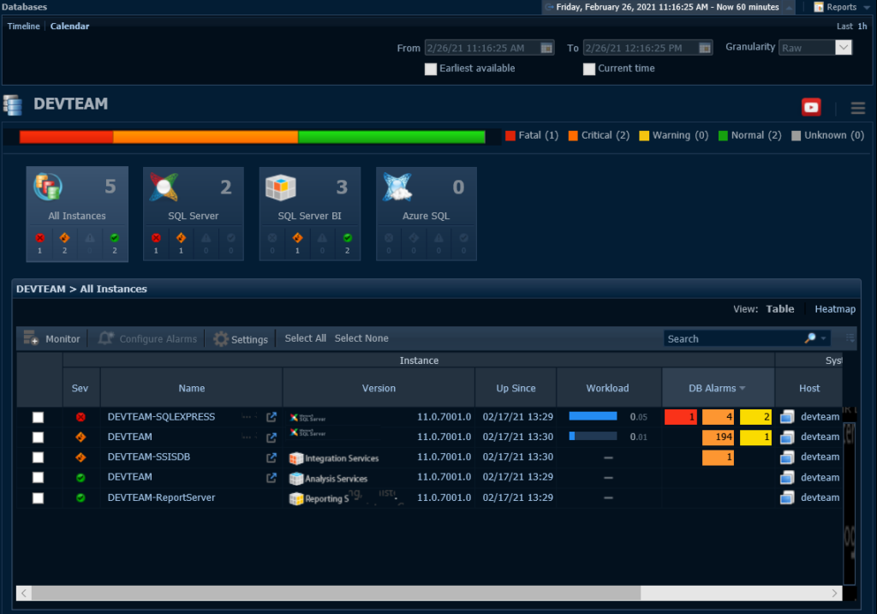The width and height of the screenshot is (877, 614).
Task: Click the horizontal scrollbar right arrow
Action: coord(834,593)
